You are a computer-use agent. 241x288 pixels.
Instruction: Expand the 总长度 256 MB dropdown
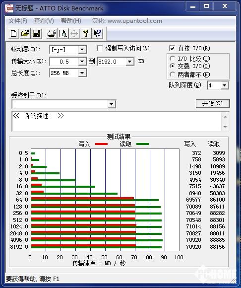pos(82,73)
